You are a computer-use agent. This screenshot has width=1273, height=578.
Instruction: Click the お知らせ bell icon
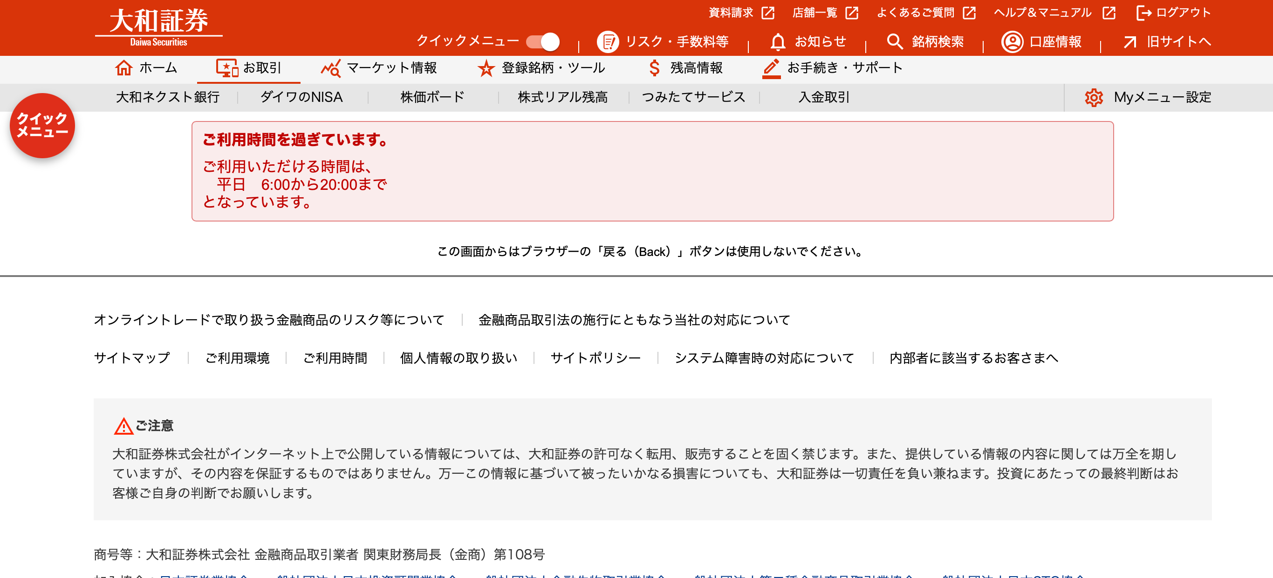coord(778,42)
